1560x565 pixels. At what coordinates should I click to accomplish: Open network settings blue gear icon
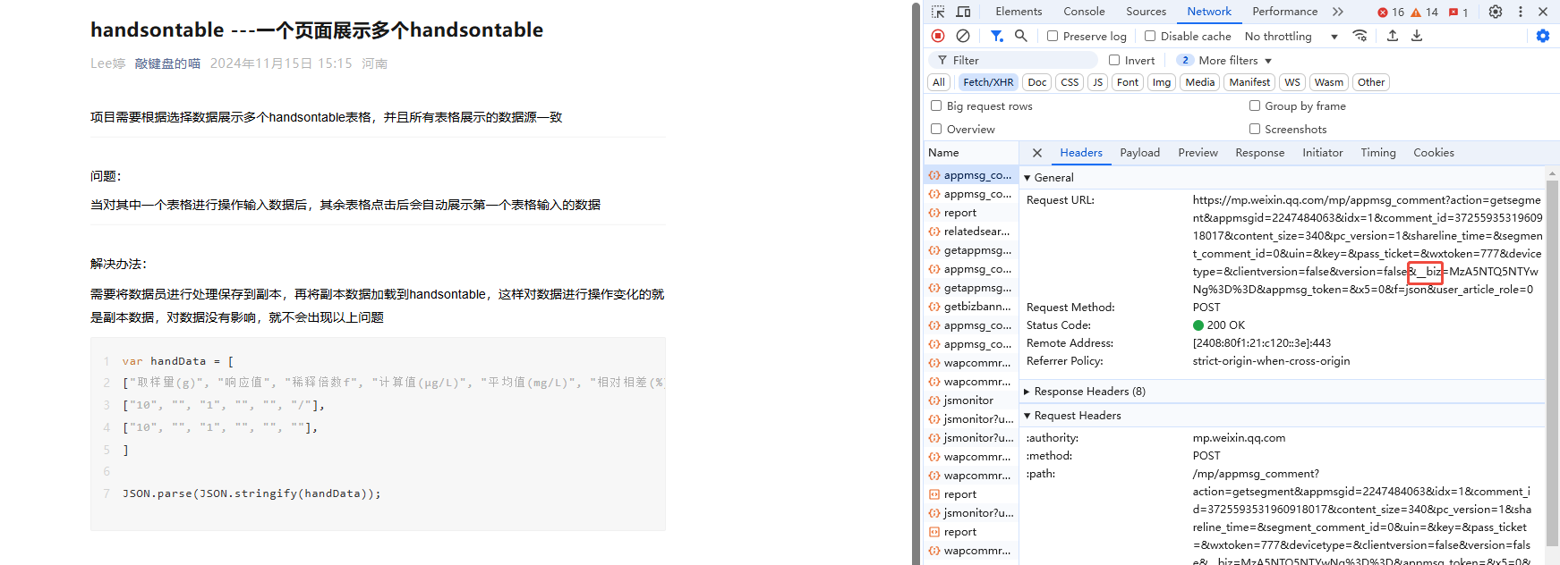(1543, 36)
